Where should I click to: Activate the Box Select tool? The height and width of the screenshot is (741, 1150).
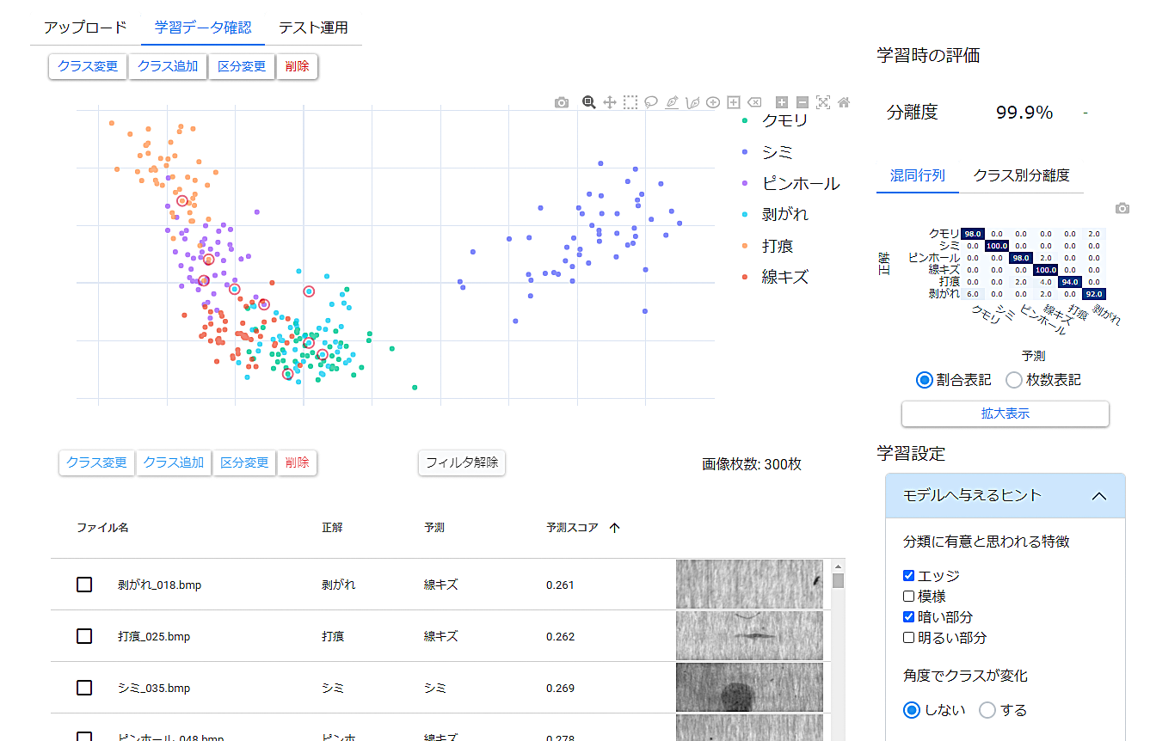[630, 102]
